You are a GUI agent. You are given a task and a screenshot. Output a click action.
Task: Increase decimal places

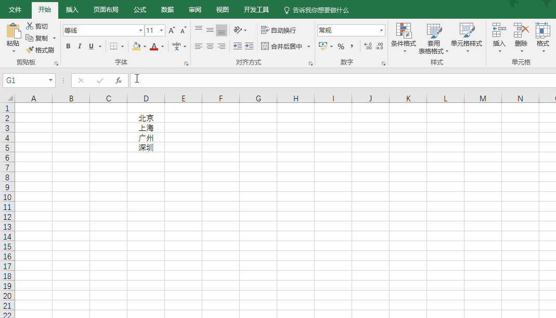click(x=368, y=46)
